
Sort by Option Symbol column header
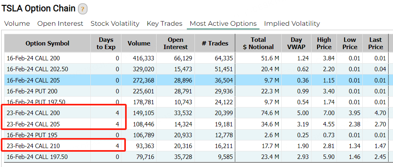coord(48,43)
